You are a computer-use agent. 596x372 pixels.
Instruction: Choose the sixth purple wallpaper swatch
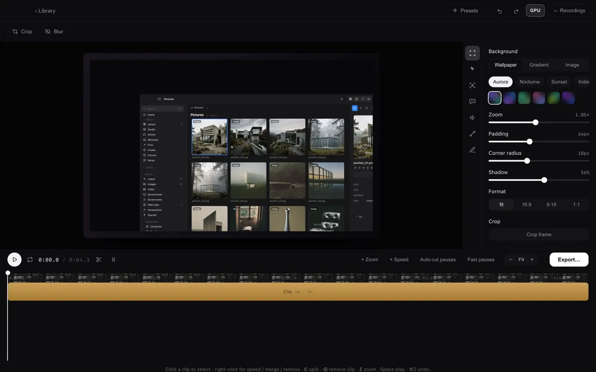[x=569, y=98]
